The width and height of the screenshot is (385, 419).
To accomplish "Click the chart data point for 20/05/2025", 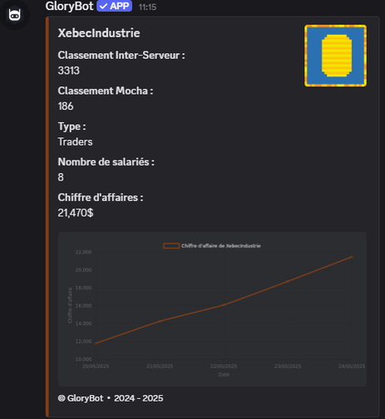I will pos(96,343).
